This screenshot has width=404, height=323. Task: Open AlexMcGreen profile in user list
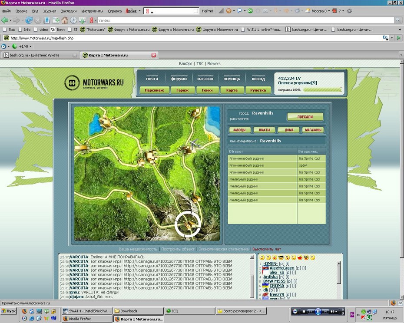[x=281, y=268]
